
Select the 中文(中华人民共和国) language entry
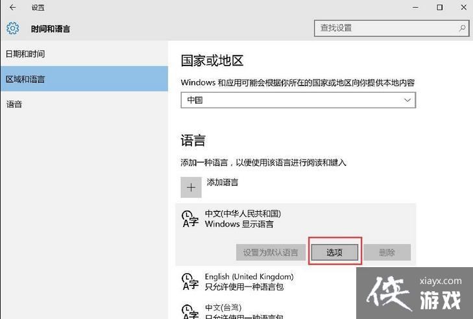tap(296, 234)
